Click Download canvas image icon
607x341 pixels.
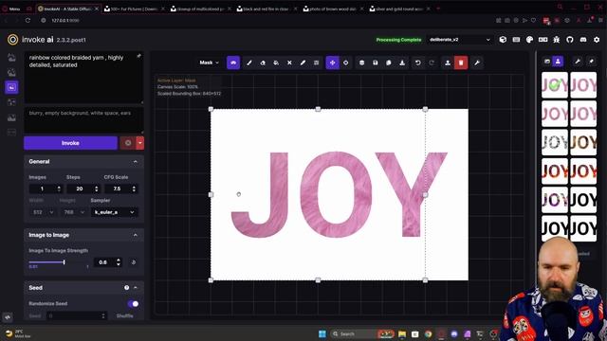(x=402, y=63)
